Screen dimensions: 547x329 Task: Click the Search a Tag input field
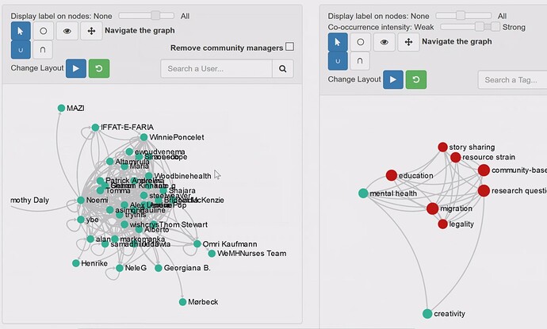[x=512, y=80]
